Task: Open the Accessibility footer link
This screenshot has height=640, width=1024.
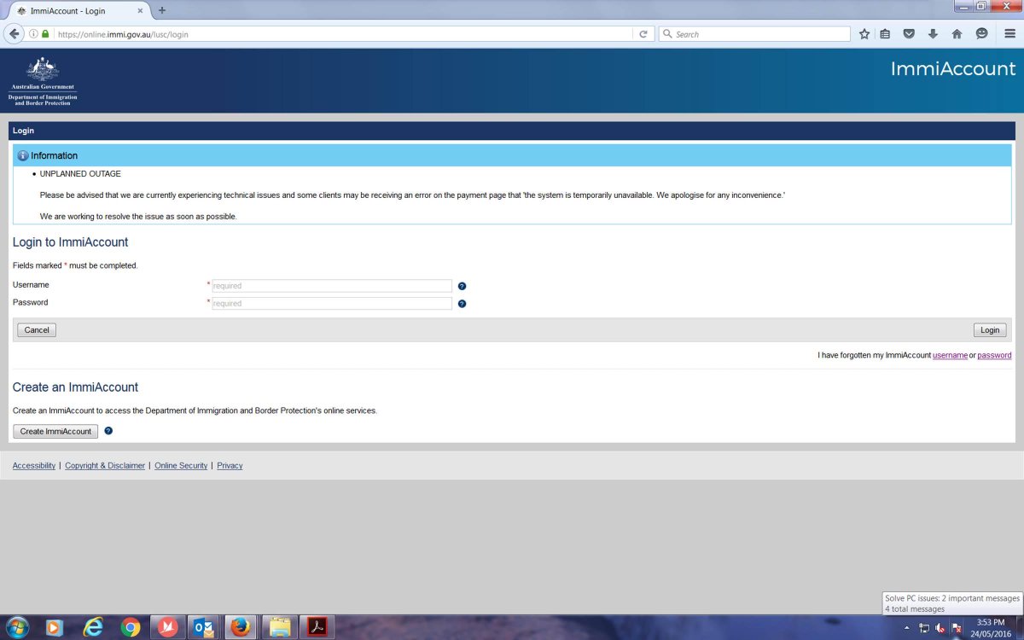Action: point(34,465)
